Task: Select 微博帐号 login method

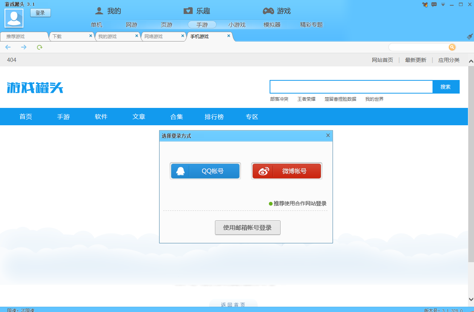Action: coord(287,171)
